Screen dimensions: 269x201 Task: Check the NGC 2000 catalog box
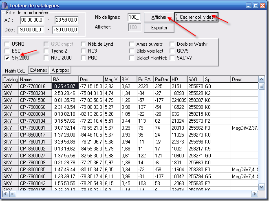(46, 58)
